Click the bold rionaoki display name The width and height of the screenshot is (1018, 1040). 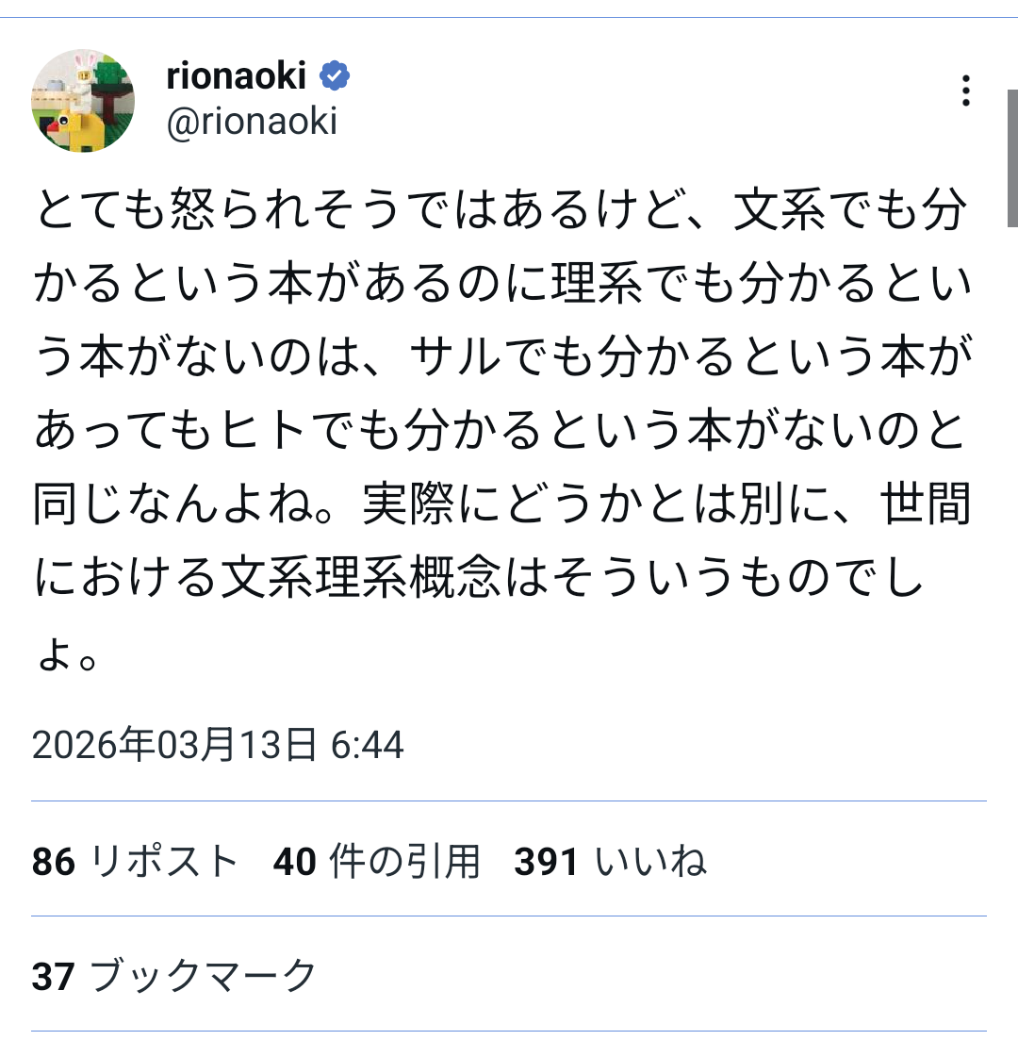point(236,75)
